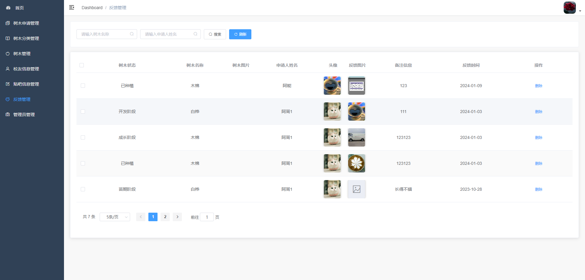Collapse the sidebar using the hamburger icon
This screenshot has width=585, height=280.
pos(72,7)
